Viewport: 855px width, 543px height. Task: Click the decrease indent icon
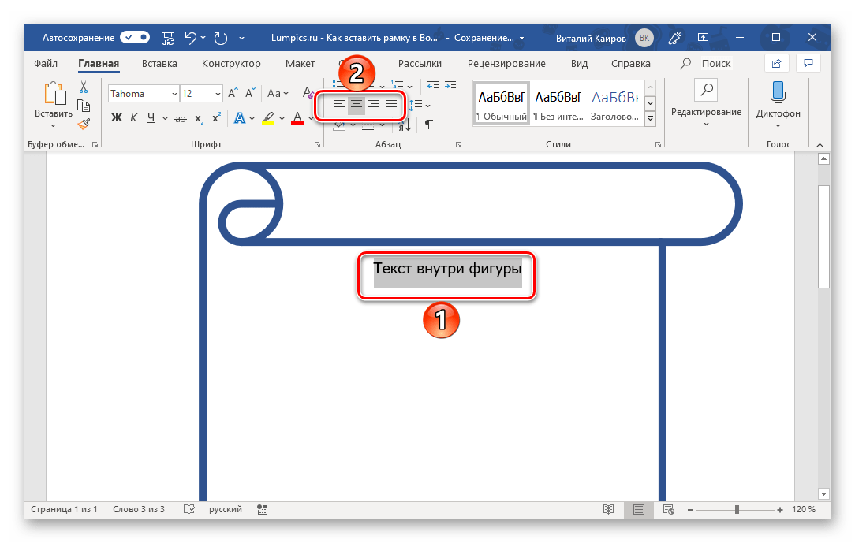pyautogui.click(x=433, y=86)
